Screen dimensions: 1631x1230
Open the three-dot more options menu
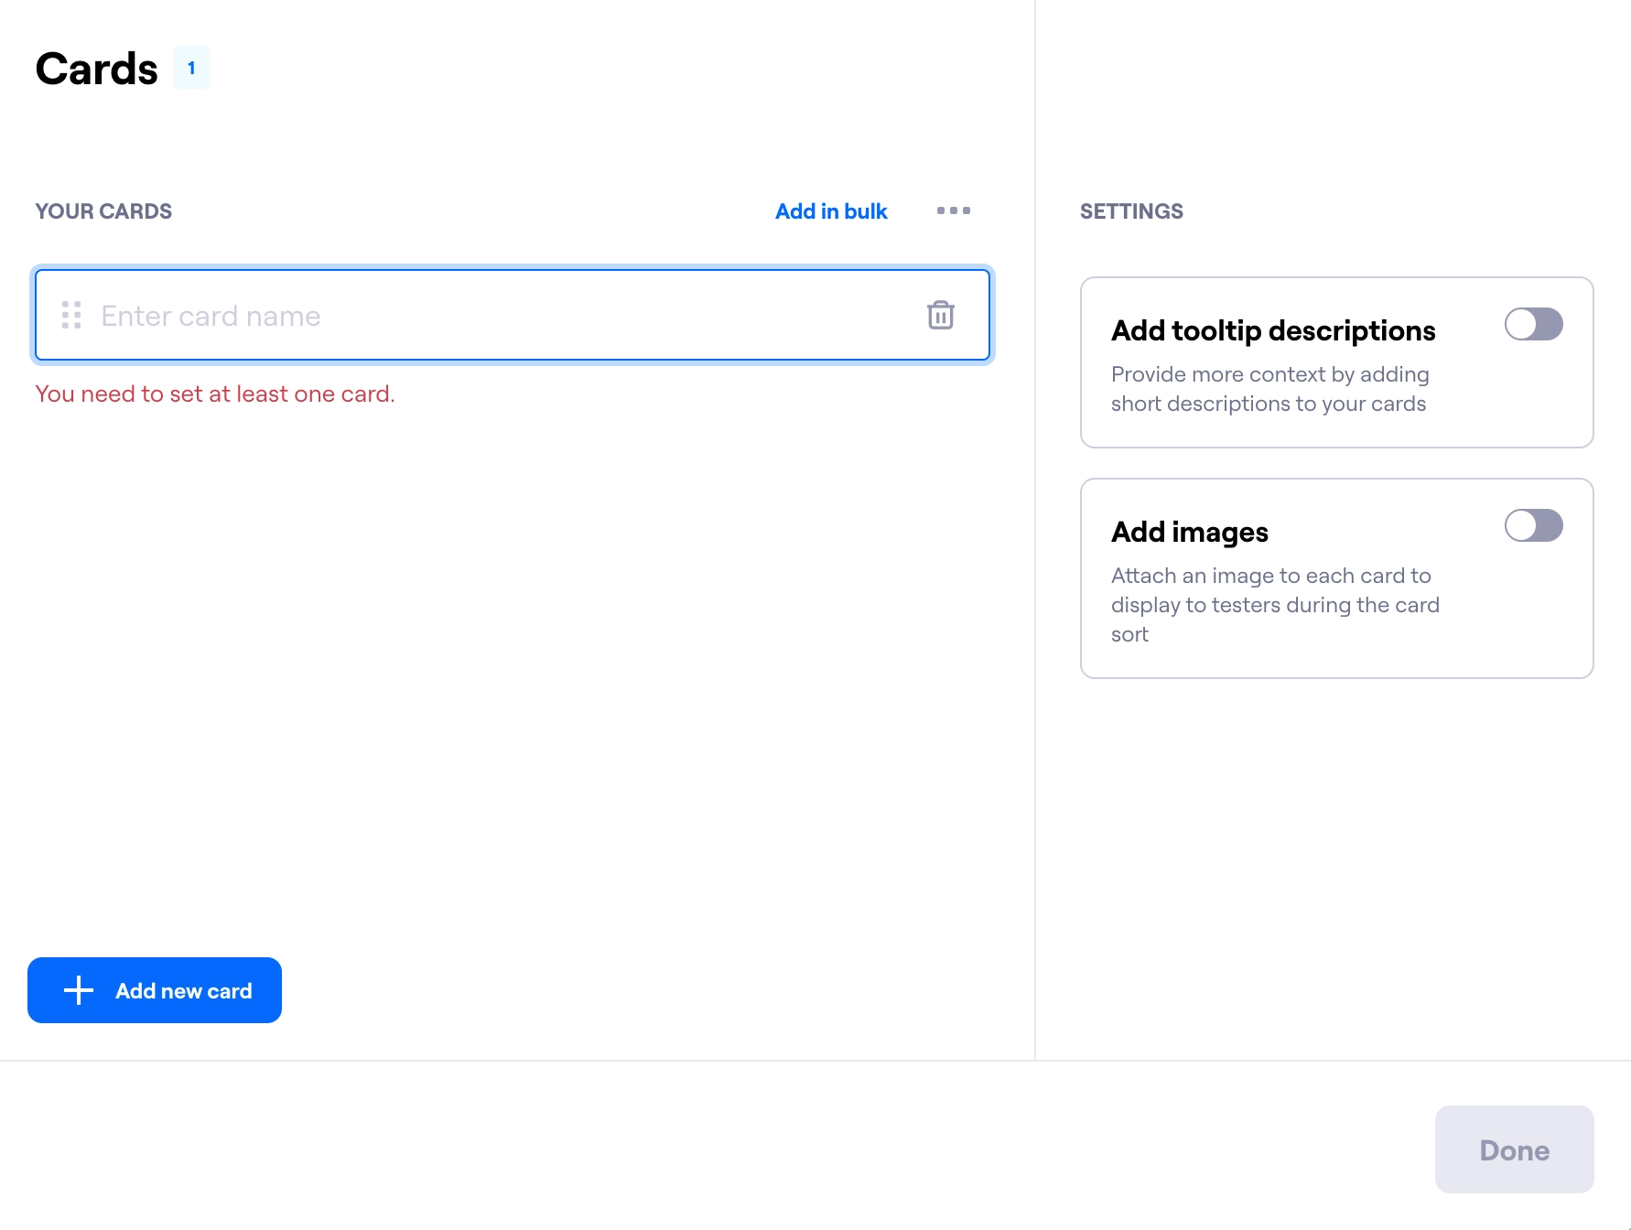[953, 210]
